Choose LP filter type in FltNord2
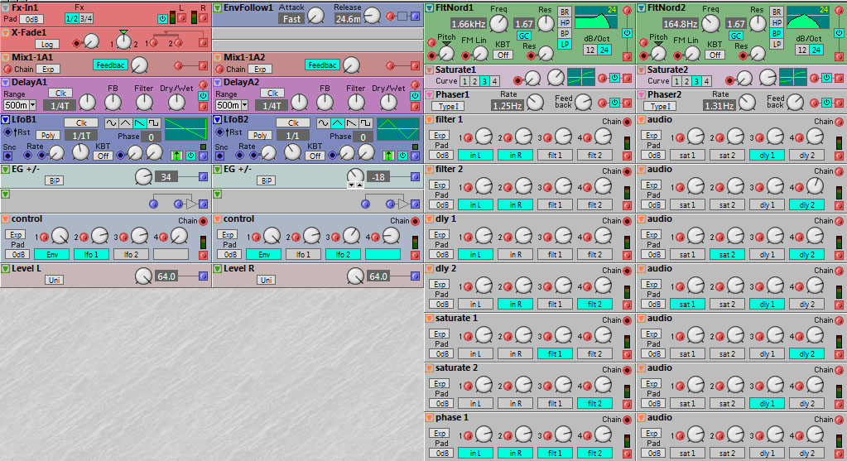This screenshot has height=461, width=847. click(777, 44)
